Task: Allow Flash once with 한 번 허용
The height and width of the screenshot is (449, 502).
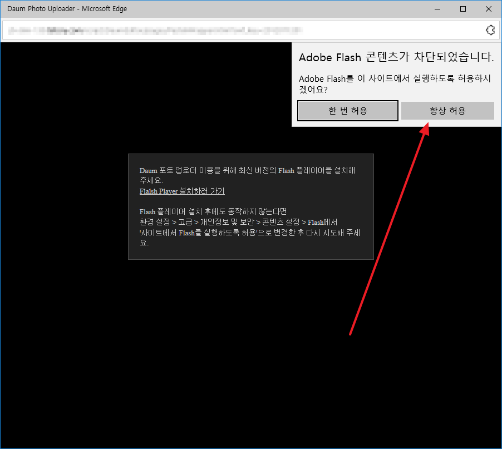Action: pyautogui.click(x=348, y=111)
